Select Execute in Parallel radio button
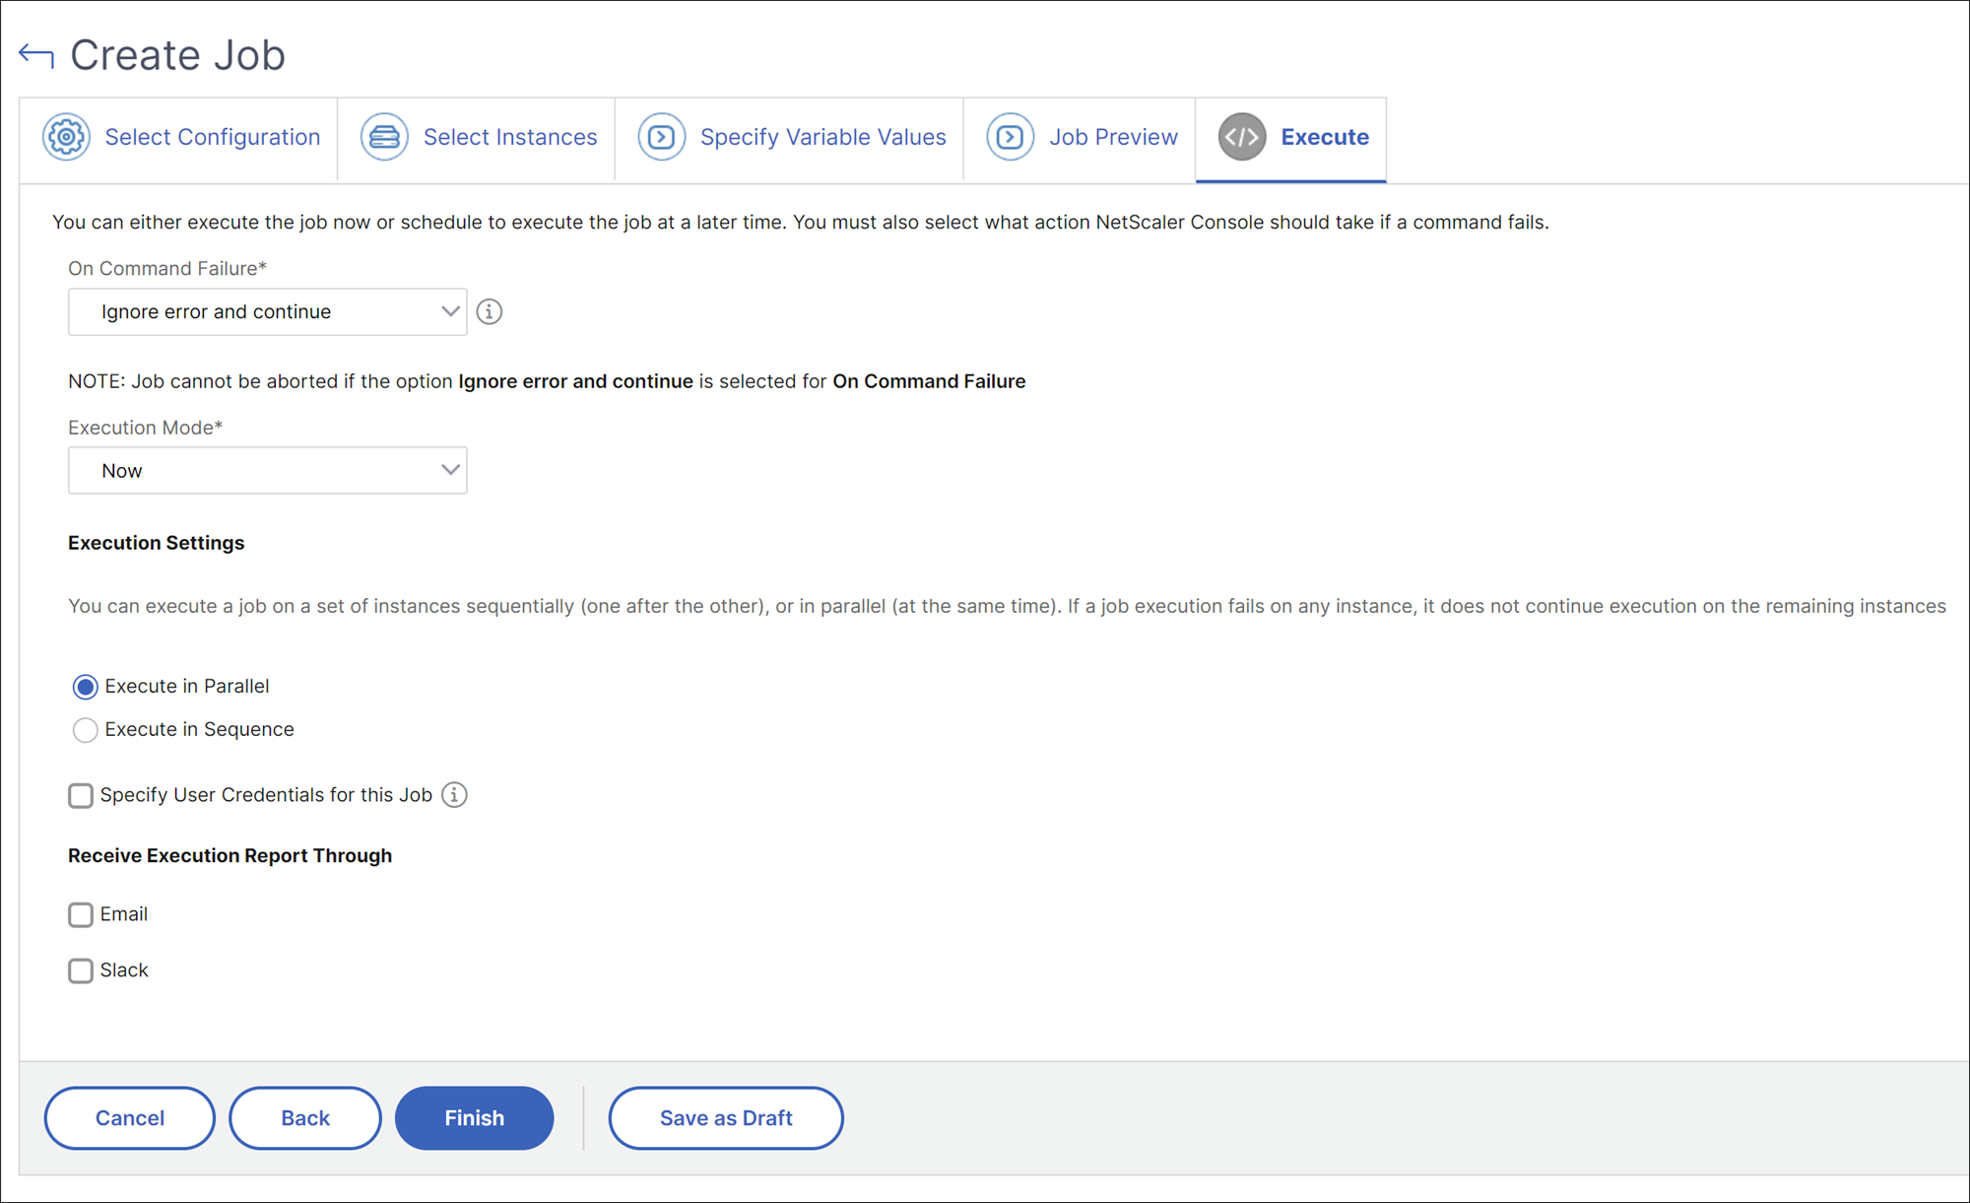The image size is (1970, 1203). tap(85, 687)
